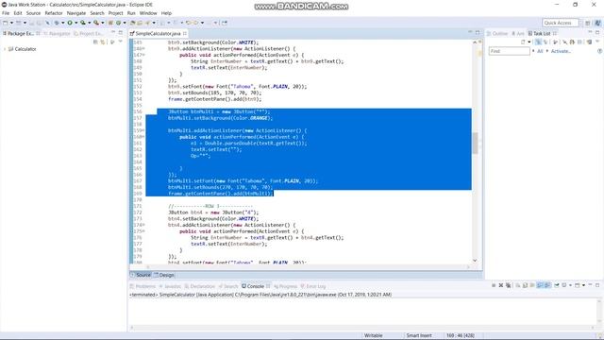Open the Source menu
This screenshot has width=604, height=340.
[33, 13]
